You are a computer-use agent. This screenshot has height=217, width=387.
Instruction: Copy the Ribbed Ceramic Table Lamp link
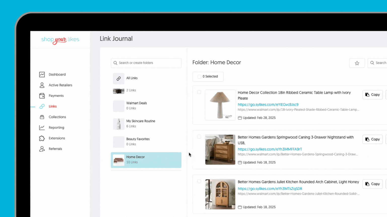[x=373, y=95]
